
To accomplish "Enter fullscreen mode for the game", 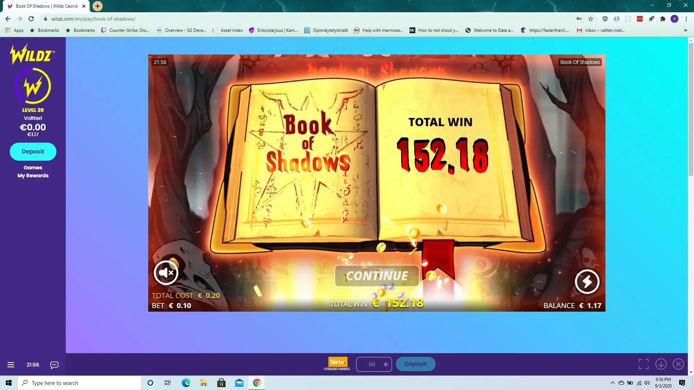I will [643, 364].
